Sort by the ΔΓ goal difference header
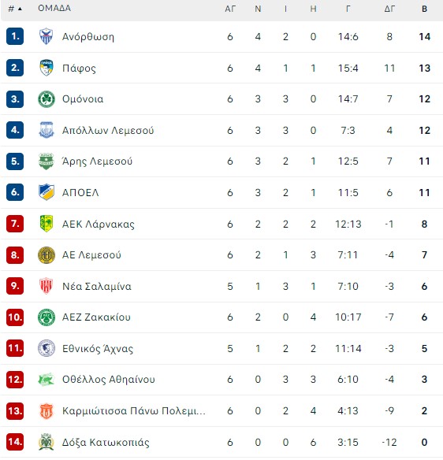 pyautogui.click(x=389, y=9)
